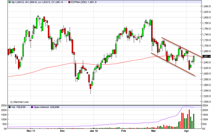This screenshot has width=211, height=135.
Task: Click the current price tag 1,661.4
Action: tap(206, 56)
